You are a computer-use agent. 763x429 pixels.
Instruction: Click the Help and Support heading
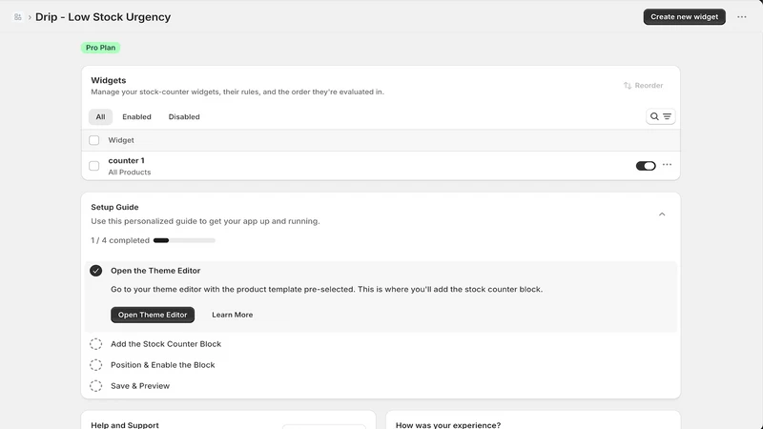[x=125, y=424]
